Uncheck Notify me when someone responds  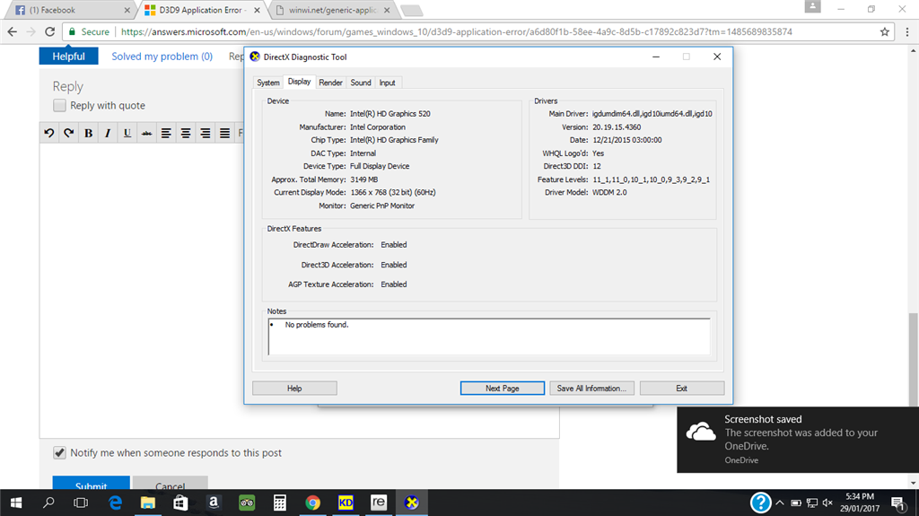tap(59, 452)
